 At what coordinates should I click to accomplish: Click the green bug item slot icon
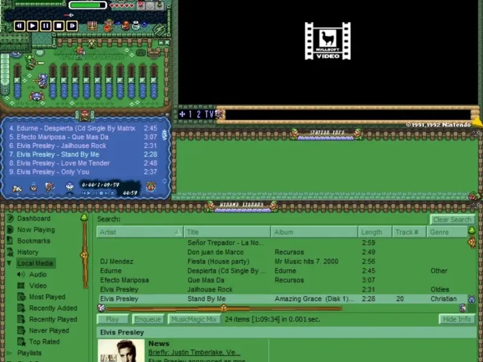point(159,5)
